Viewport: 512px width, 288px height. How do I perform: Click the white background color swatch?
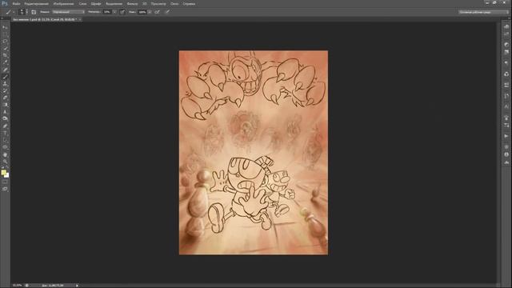pyautogui.click(x=7, y=176)
